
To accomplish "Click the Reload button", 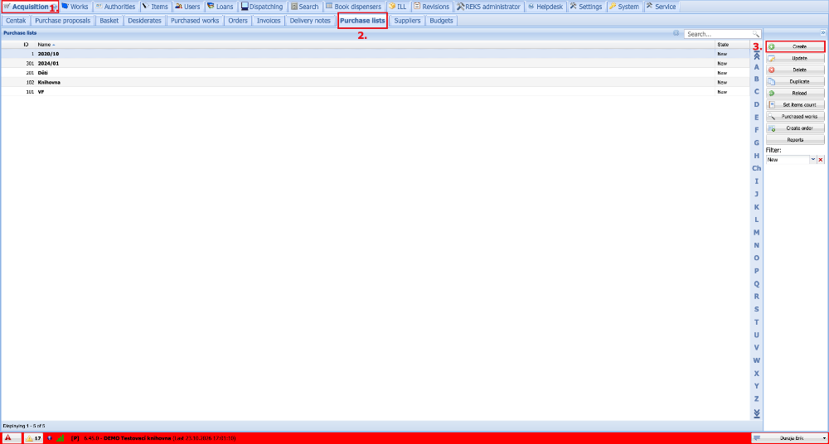I will pos(795,93).
